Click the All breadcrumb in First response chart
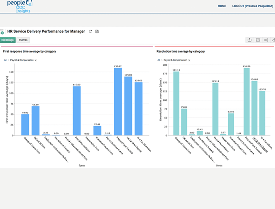275x209 pixels. pos(5,60)
